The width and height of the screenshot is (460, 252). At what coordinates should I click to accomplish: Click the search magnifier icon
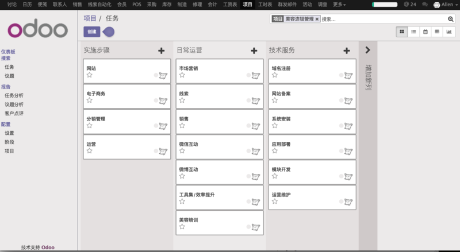(x=451, y=19)
